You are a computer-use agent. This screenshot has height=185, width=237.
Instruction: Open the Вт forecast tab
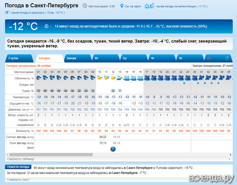click(x=106, y=58)
